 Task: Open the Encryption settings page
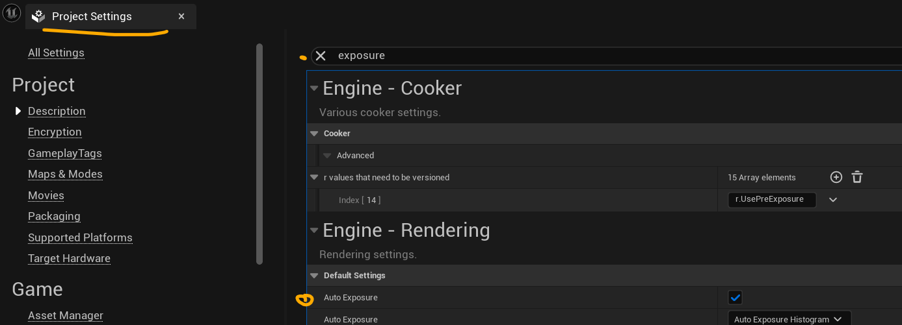[x=55, y=132]
